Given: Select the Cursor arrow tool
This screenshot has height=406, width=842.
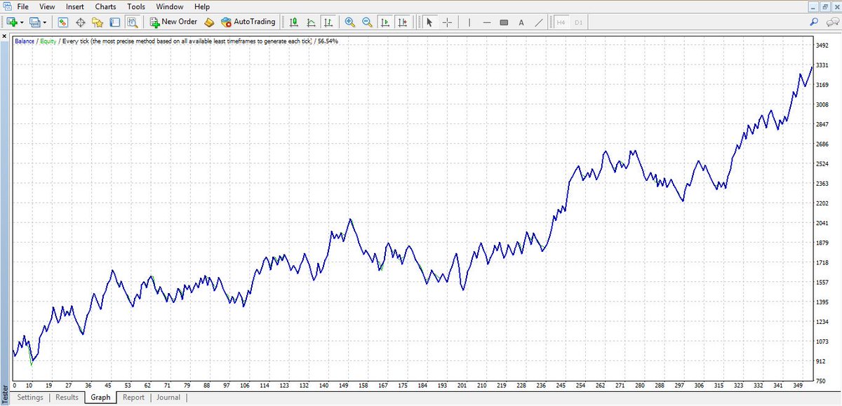Looking at the screenshot, I should tap(430, 22).
